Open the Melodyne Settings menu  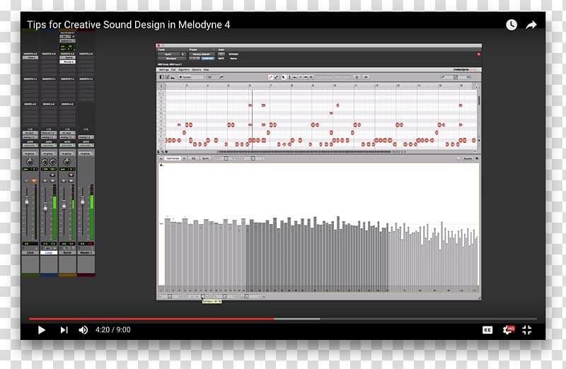[164, 69]
